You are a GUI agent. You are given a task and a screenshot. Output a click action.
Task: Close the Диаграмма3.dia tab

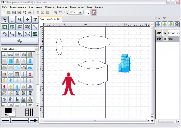(59, 19)
